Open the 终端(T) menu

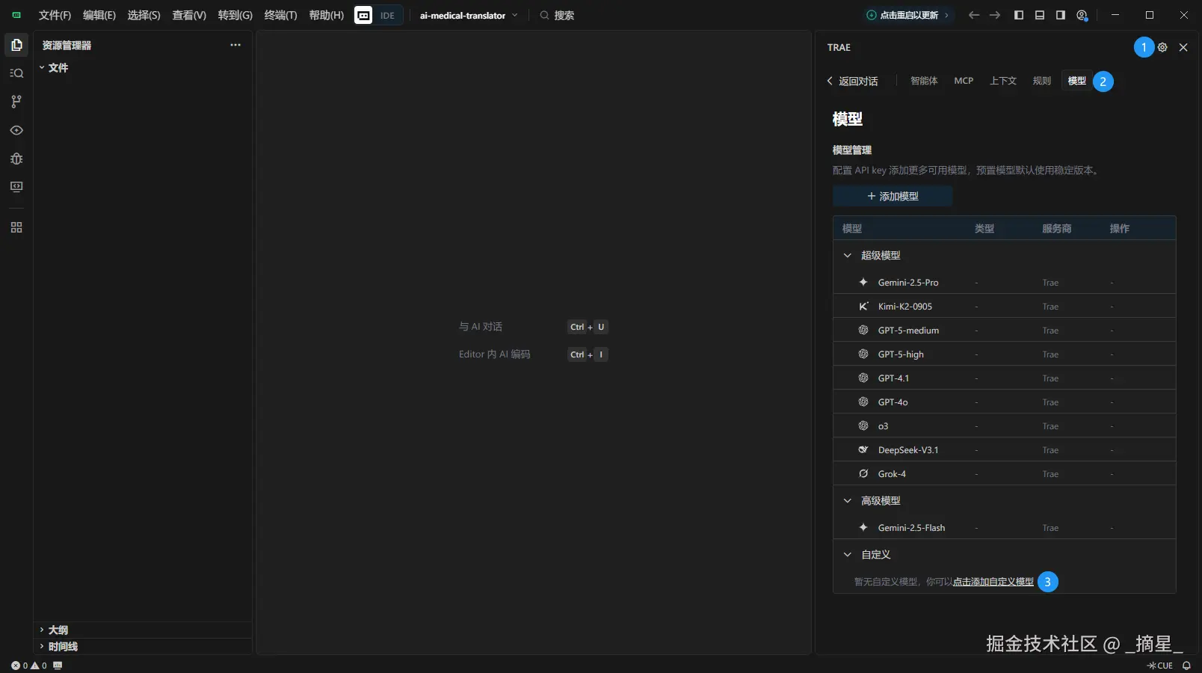(280, 15)
